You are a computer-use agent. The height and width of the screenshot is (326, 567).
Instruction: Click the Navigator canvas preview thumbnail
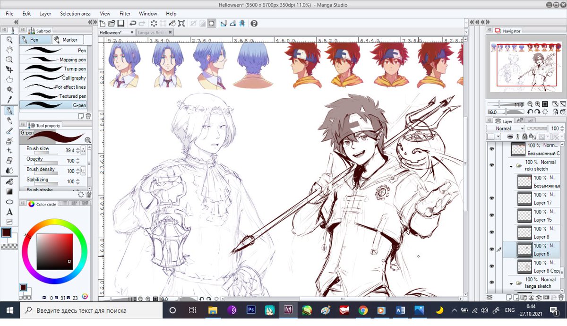(525, 68)
